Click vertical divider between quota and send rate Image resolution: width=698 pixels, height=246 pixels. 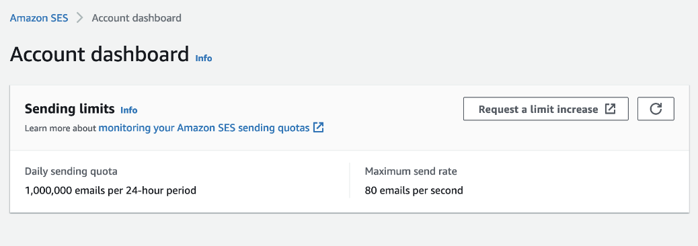point(350,180)
